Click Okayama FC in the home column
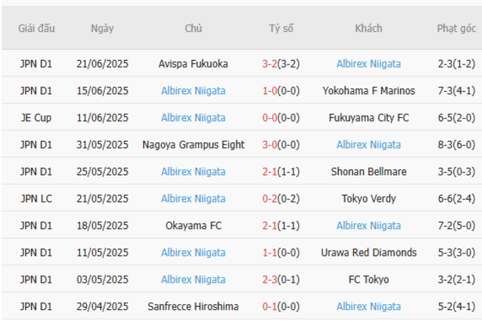Viewport: 482px width, 327px height. point(193,225)
